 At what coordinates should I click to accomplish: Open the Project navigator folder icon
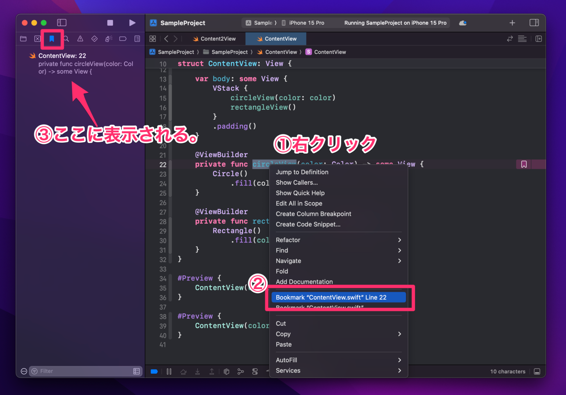[23, 39]
